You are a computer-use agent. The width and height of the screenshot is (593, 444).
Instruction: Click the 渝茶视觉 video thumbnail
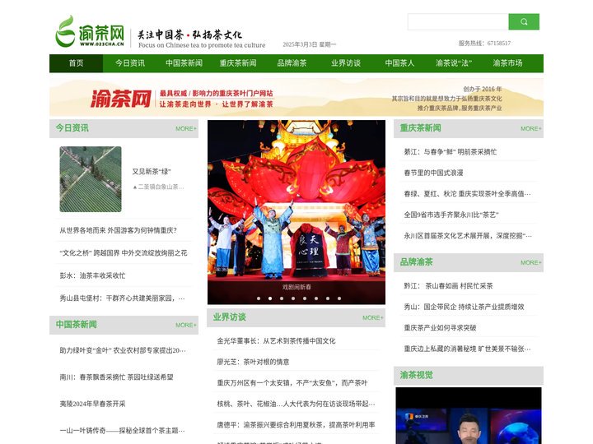pyautogui.click(x=469, y=415)
